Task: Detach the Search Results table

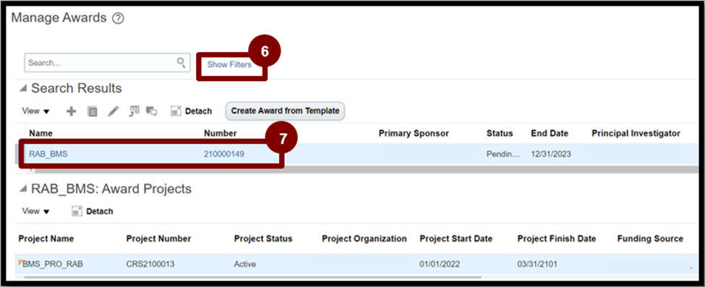Action: point(191,111)
